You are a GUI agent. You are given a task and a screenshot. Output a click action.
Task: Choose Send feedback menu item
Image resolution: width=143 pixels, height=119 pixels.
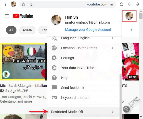(83, 88)
